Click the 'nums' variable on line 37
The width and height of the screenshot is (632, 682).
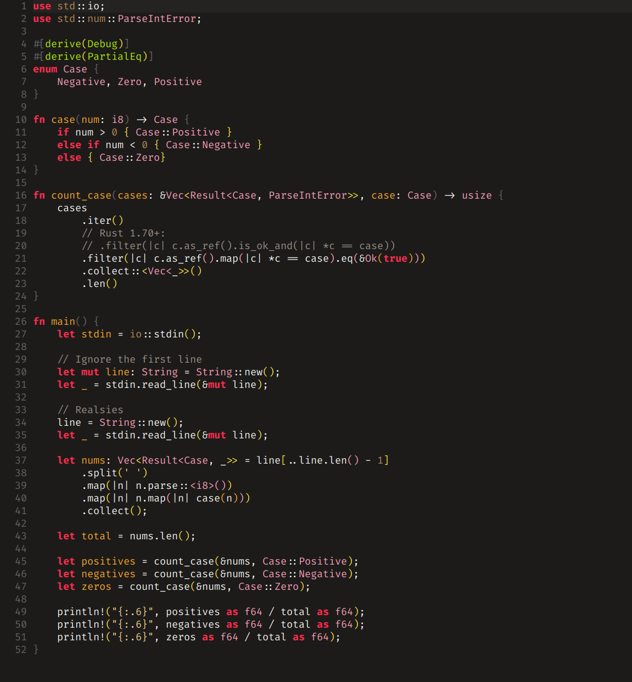[x=93, y=460]
